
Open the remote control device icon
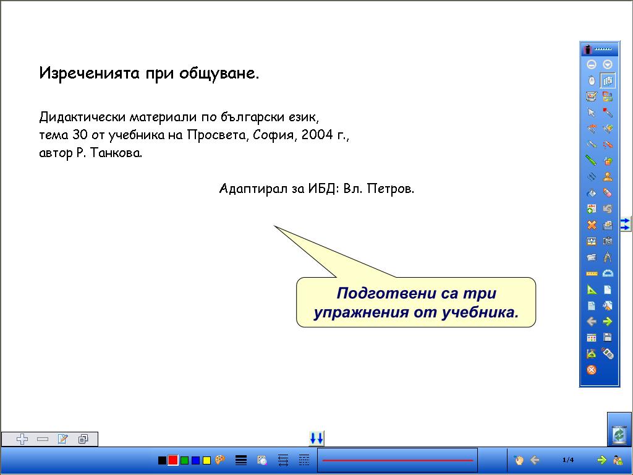click(608, 354)
